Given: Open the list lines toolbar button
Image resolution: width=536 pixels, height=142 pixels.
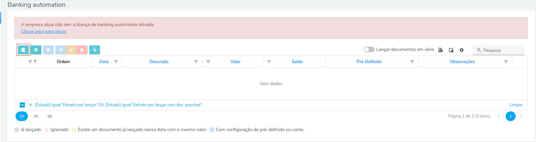Looking at the screenshot, I should 36,50.
